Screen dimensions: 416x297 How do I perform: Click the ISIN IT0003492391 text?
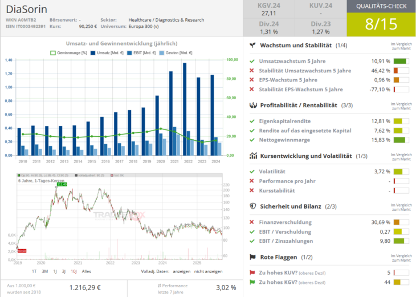26,27
